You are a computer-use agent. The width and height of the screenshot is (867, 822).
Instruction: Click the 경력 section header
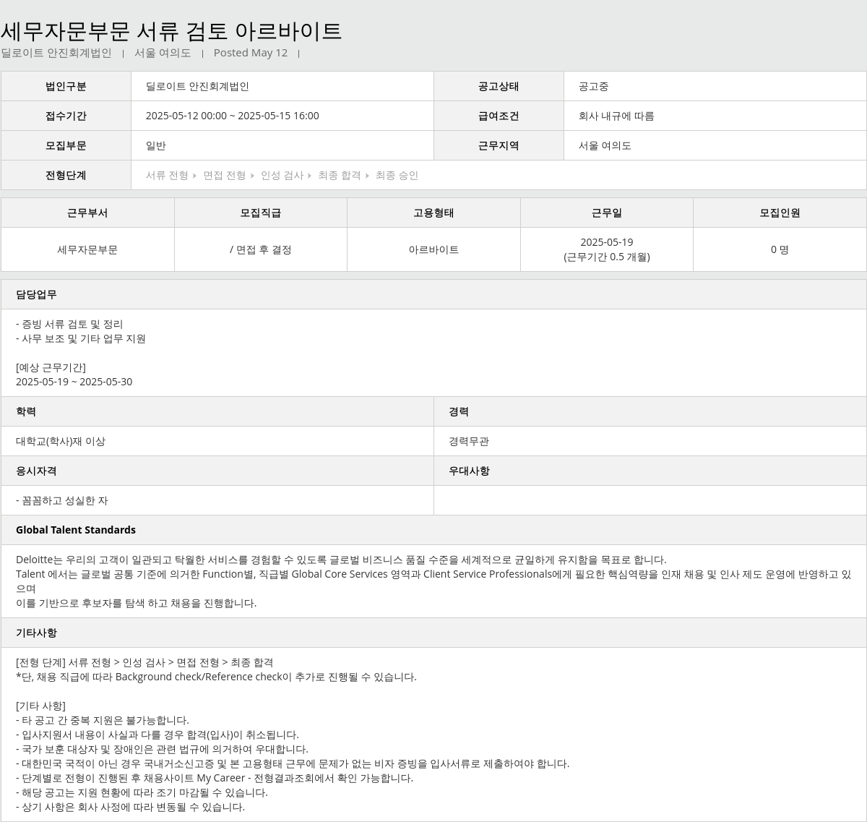(x=650, y=411)
